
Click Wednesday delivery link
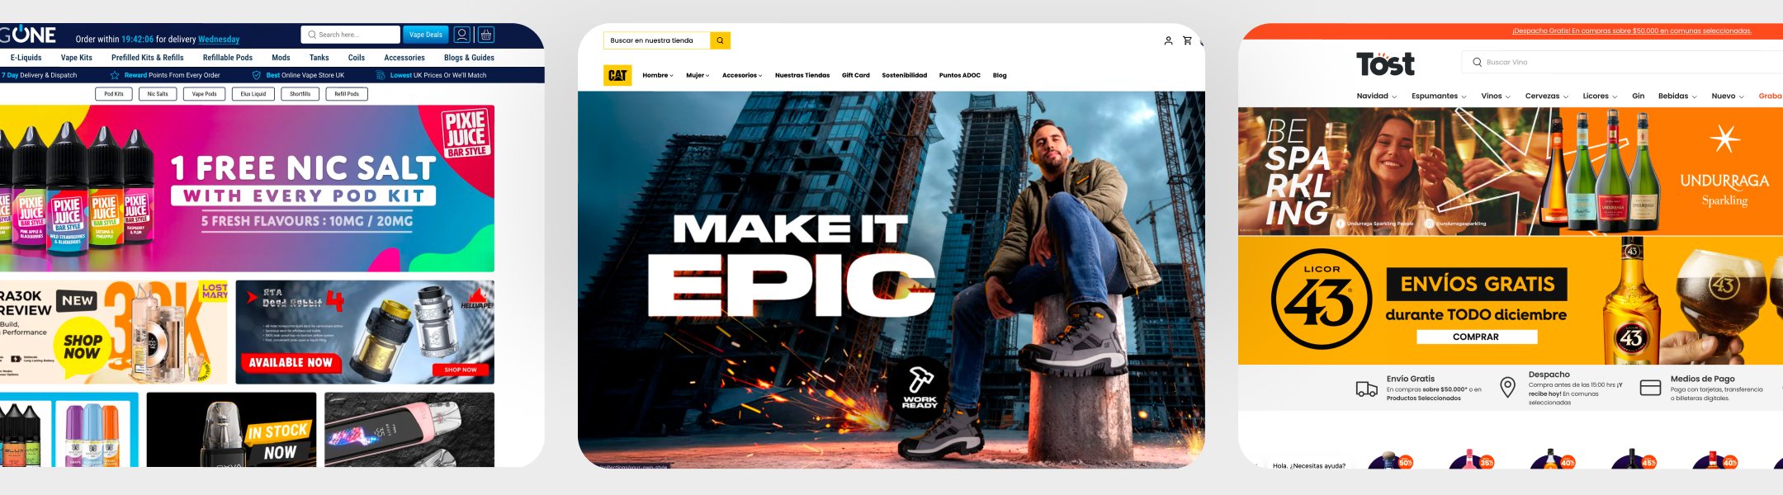click(219, 39)
